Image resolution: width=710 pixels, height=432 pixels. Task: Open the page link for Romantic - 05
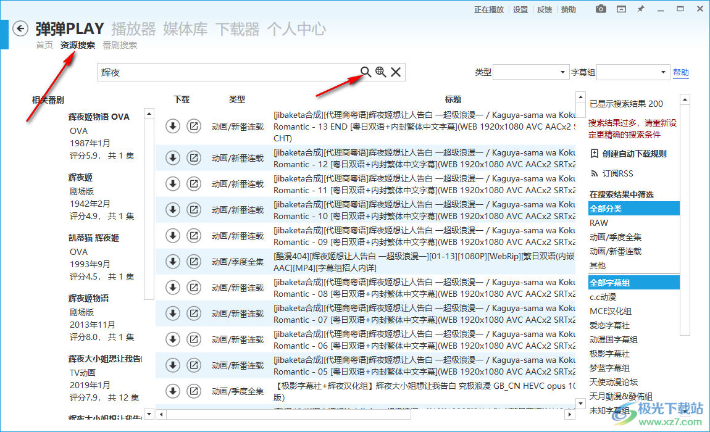click(194, 365)
